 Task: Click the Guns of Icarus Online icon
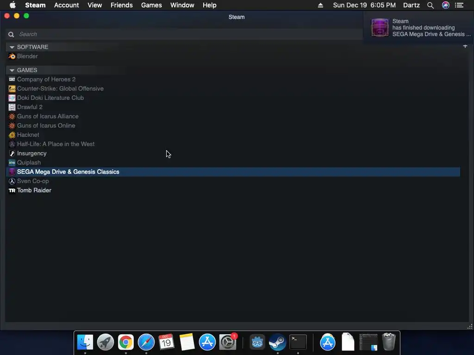click(x=12, y=126)
